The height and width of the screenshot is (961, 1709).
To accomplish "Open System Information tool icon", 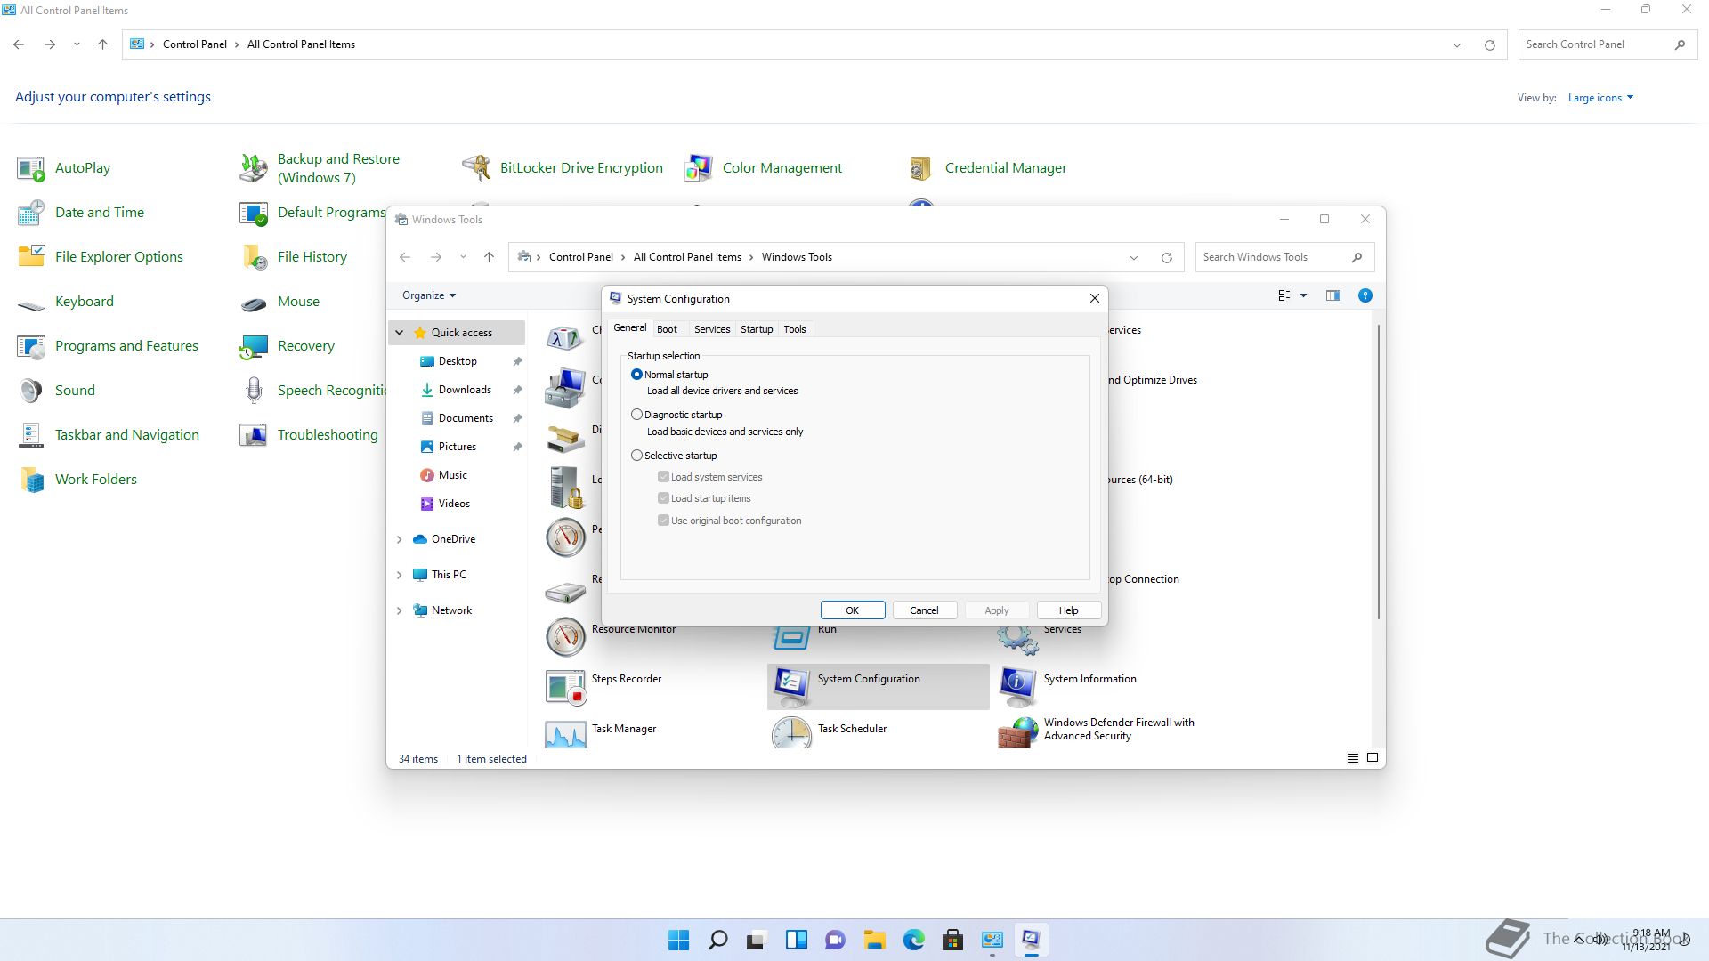I will (1017, 686).
